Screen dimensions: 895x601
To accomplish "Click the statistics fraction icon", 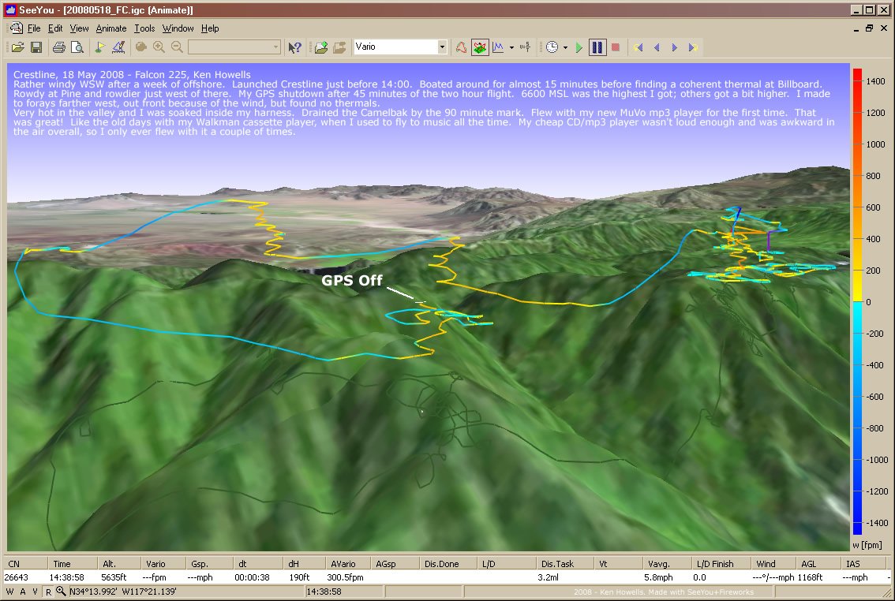I will coord(526,47).
